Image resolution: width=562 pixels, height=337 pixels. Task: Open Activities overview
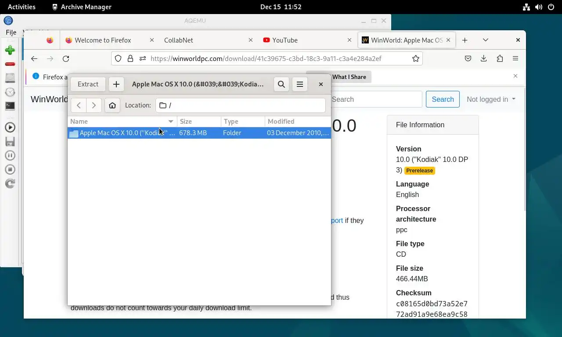[22, 7]
